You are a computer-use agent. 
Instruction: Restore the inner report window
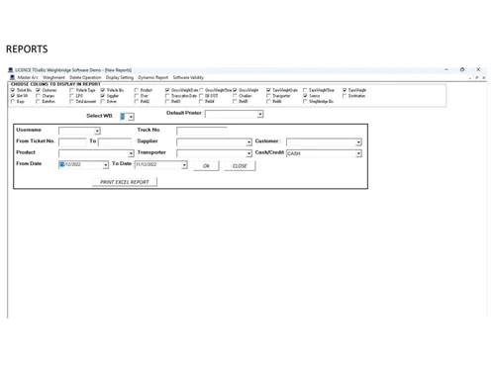476,77
